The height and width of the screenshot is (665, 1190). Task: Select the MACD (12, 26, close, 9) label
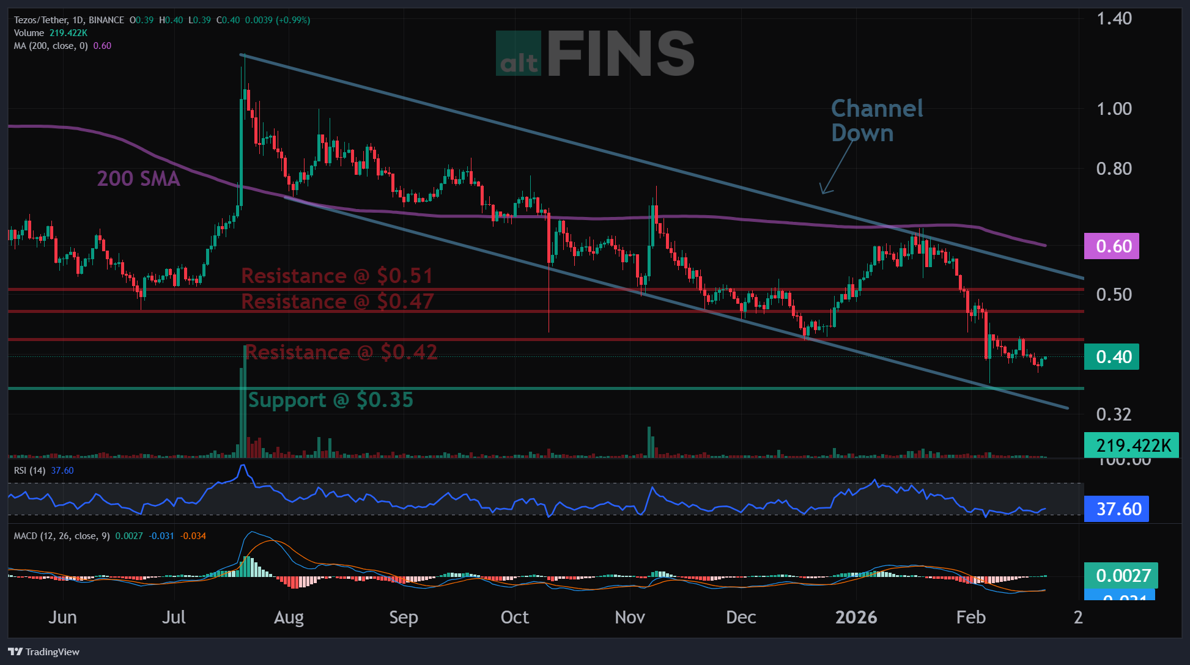tap(61, 536)
